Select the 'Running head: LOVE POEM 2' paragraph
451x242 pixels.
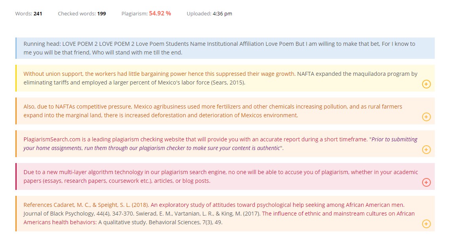(x=225, y=48)
